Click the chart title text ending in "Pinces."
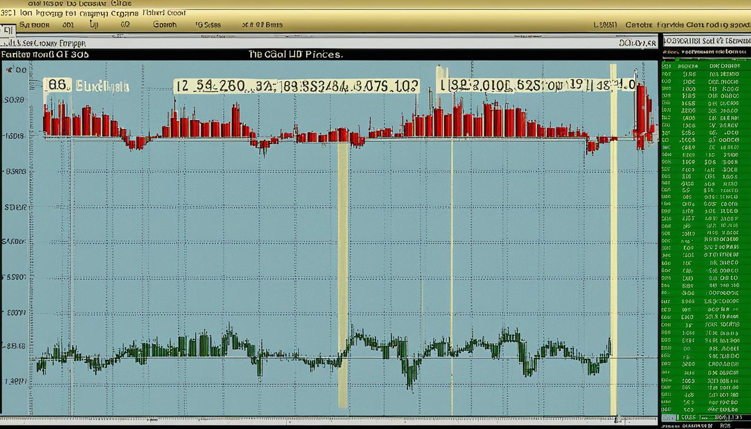Viewport: 751px width, 429px height. [296, 55]
